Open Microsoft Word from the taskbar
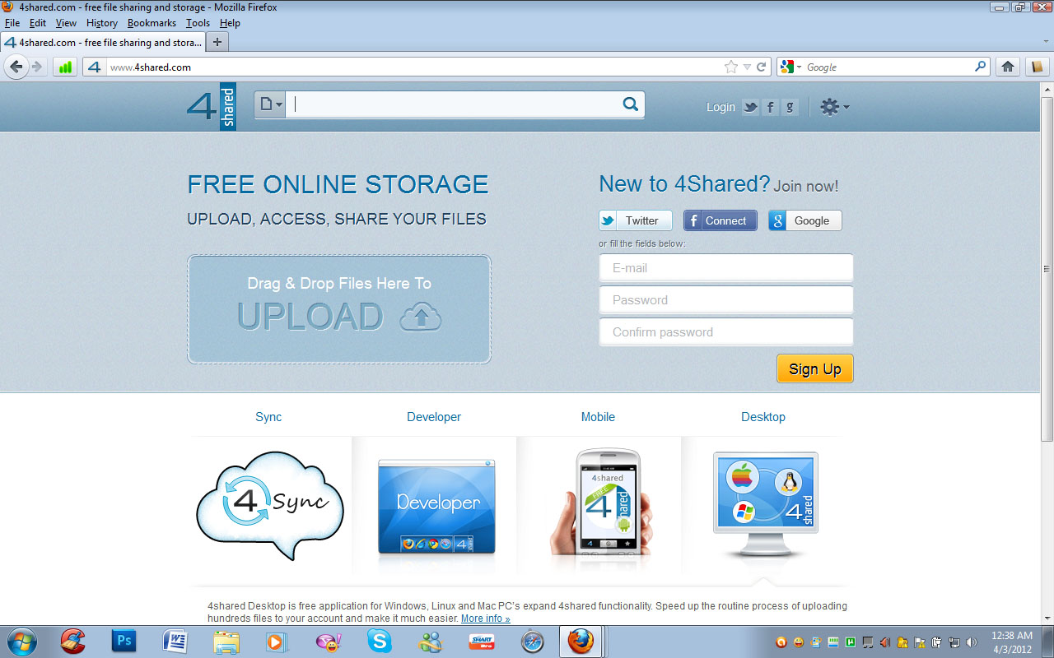The height and width of the screenshot is (658, 1054). click(x=175, y=641)
